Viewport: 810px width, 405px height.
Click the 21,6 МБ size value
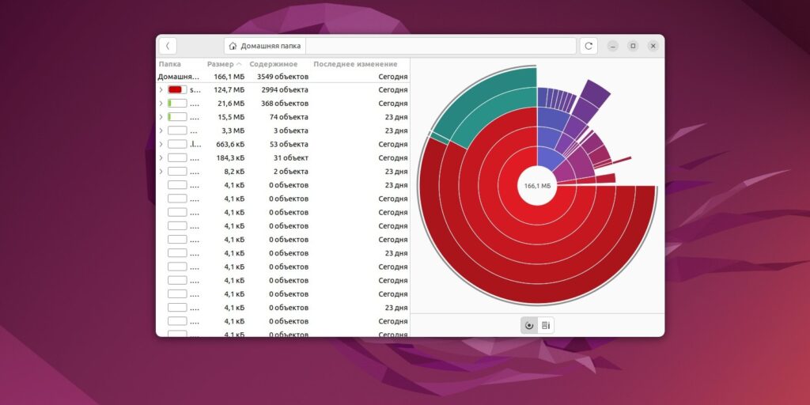tap(231, 104)
